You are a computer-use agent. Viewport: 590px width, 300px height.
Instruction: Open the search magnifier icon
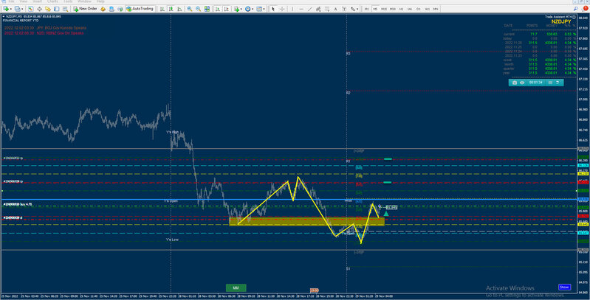point(575,9)
